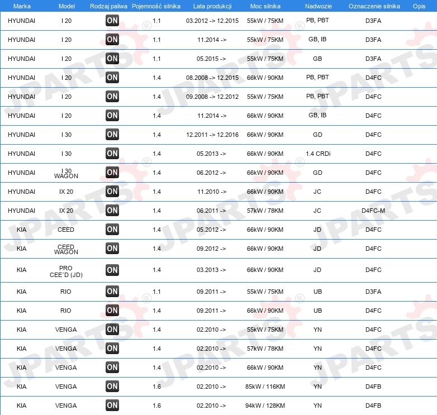Image resolution: width=437 pixels, height=415 pixels.
Task: Select the date cell 11.2010 ->
Action: [212, 192]
